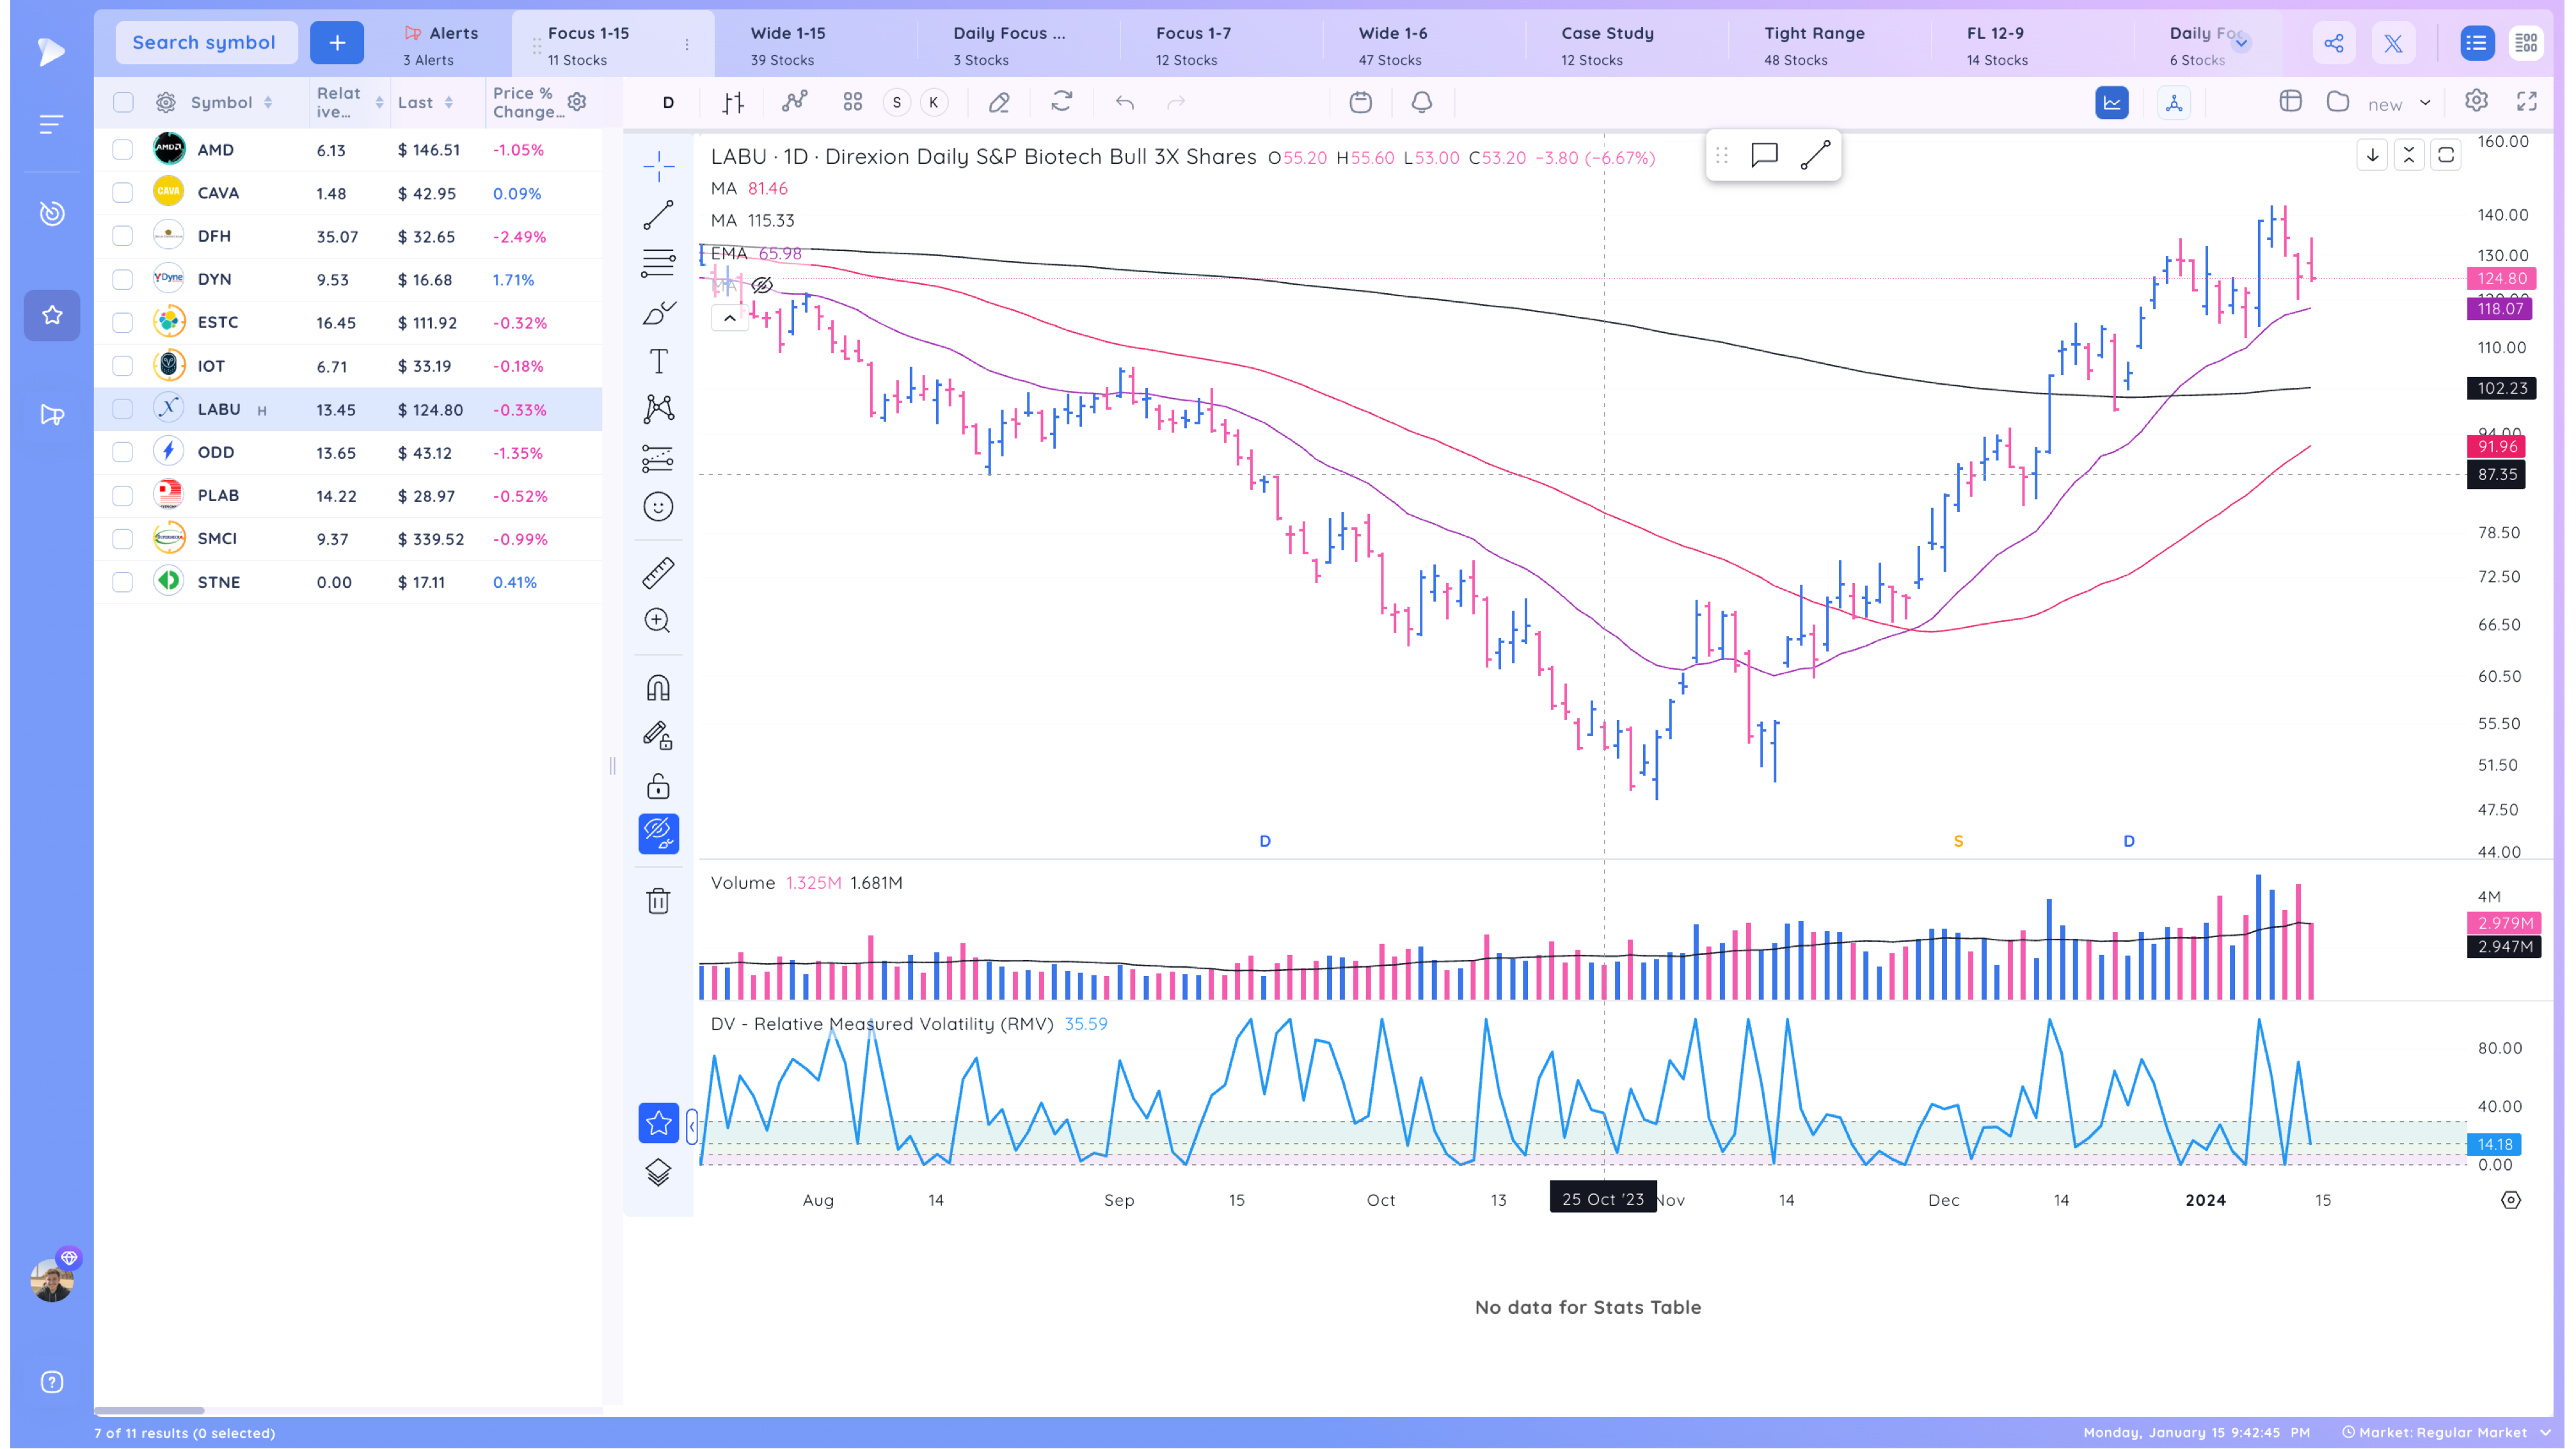Check the CAVA row checkbox

pyautogui.click(x=122, y=193)
